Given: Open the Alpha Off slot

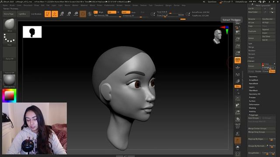Looking at the screenshot, I should [10, 53].
